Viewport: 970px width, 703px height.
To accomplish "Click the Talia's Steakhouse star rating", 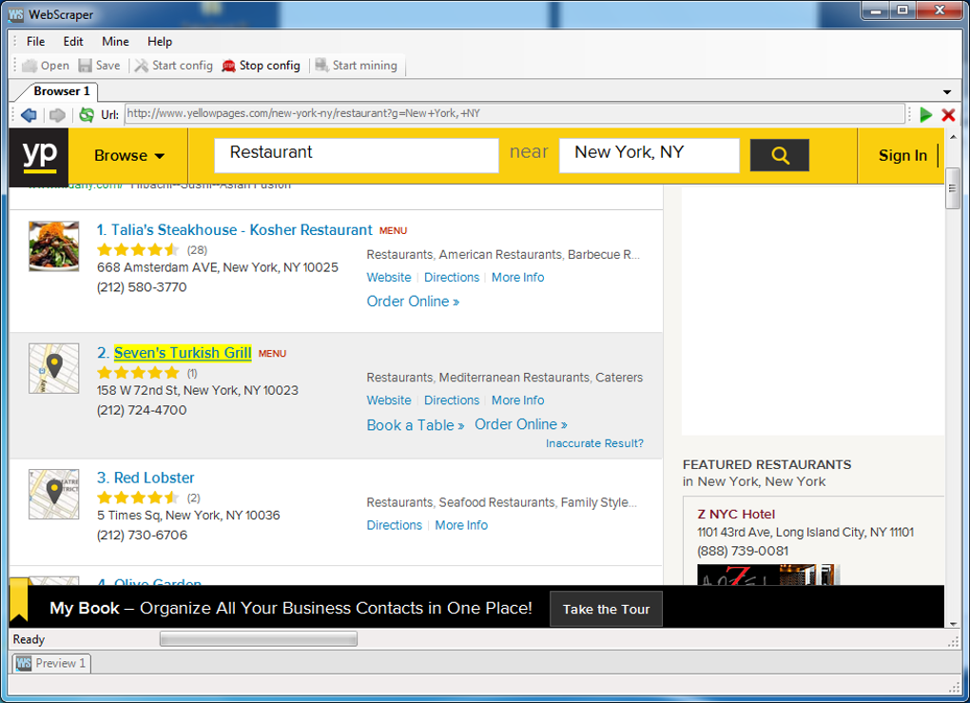I will coord(138,250).
